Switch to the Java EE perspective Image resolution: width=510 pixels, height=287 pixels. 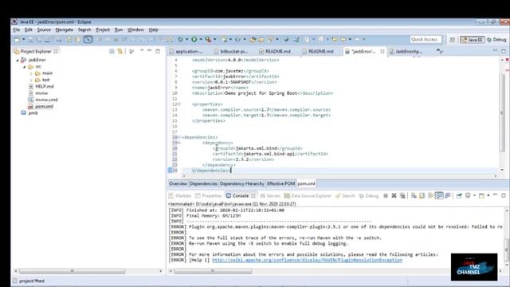[473, 40]
